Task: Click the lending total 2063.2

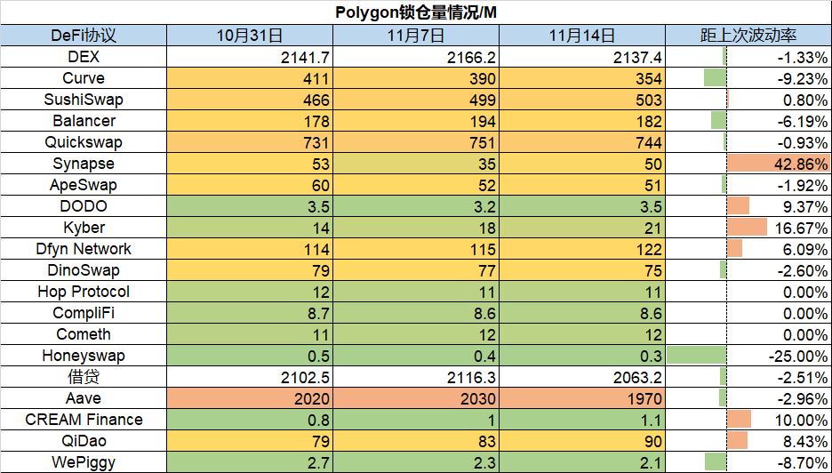Action: point(582,376)
